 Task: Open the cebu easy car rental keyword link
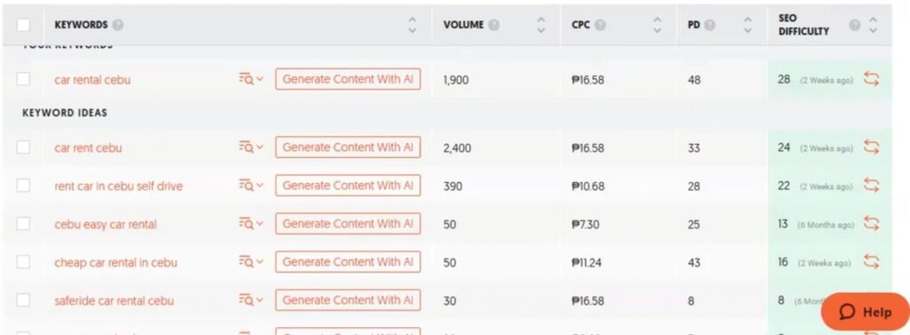[x=106, y=224]
